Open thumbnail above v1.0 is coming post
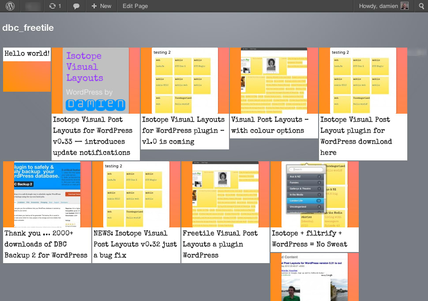Viewport: 428px width, 301px height. pos(185,81)
